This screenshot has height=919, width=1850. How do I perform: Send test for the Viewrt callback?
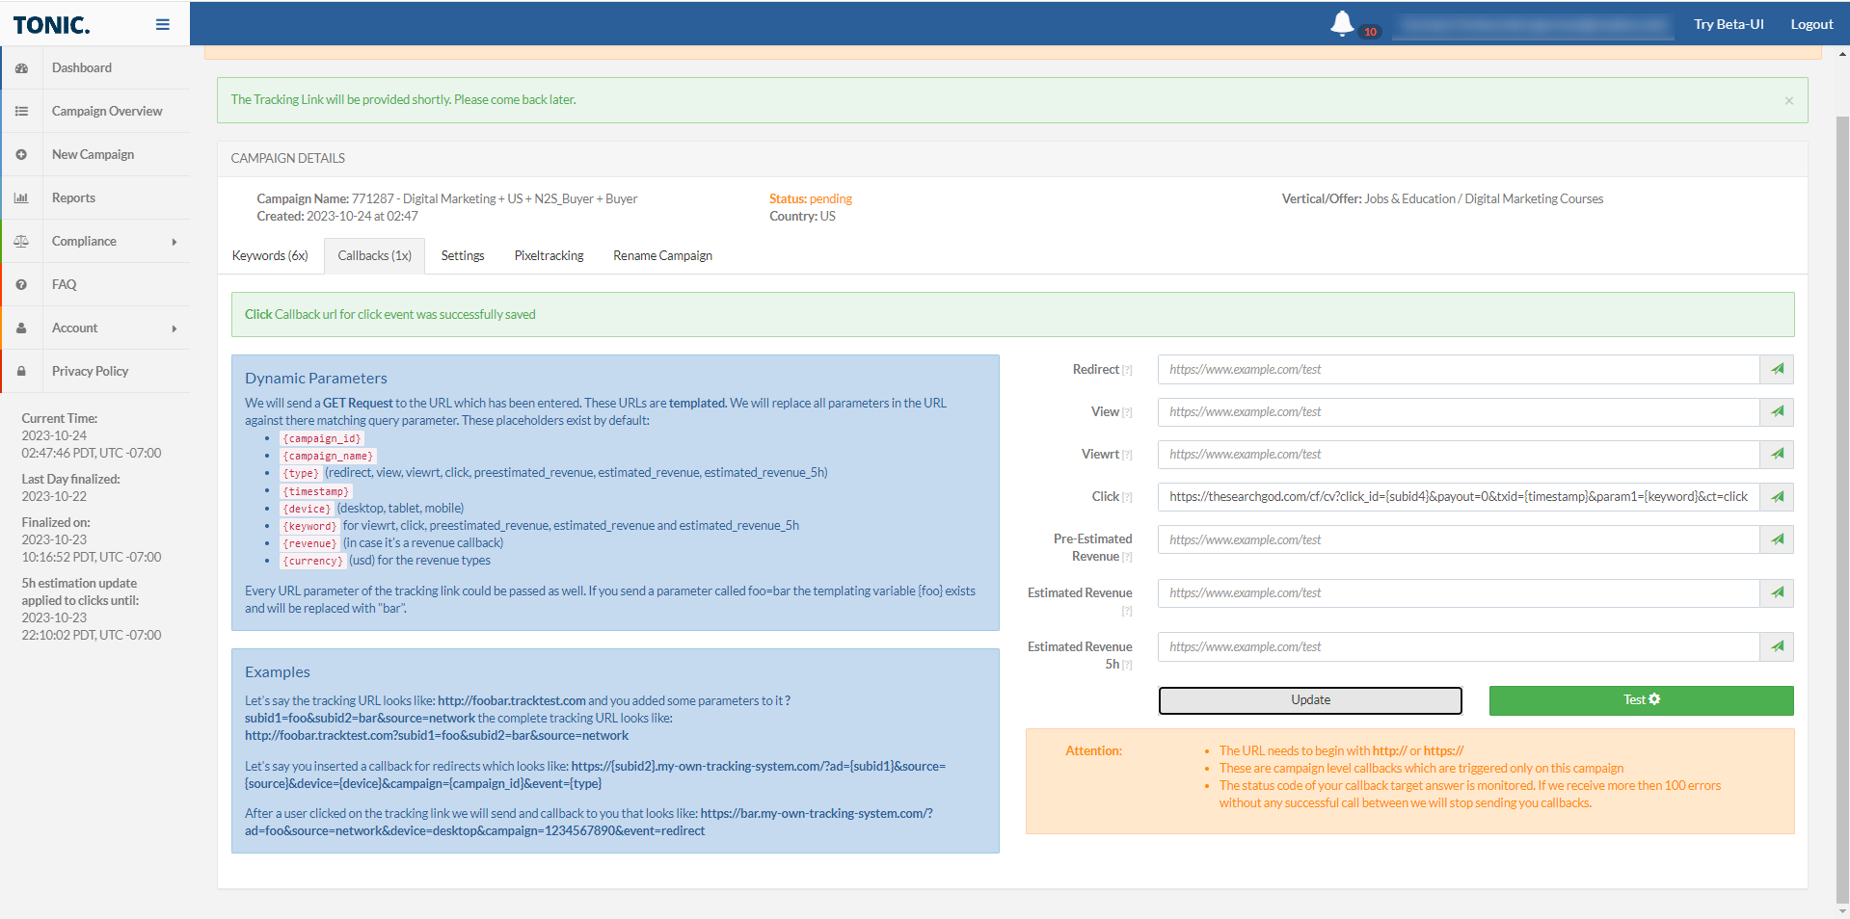coord(1777,454)
